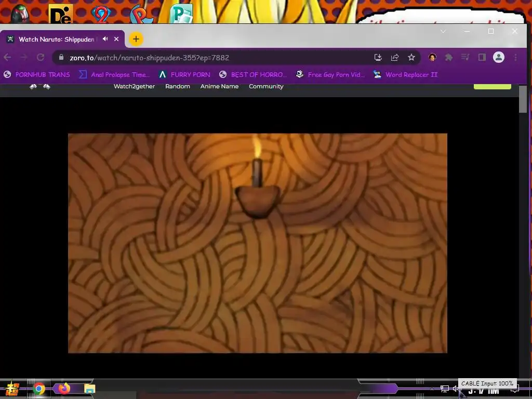Open the taskbar clock
Image resolution: width=532 pixels, height=399 pixels.
coord(484,392)
